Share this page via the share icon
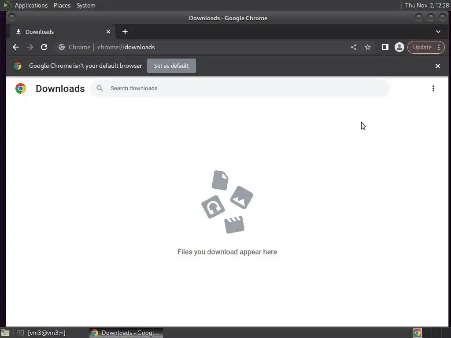Viewport: 451px width, 338px height. [x=354, y=47]
